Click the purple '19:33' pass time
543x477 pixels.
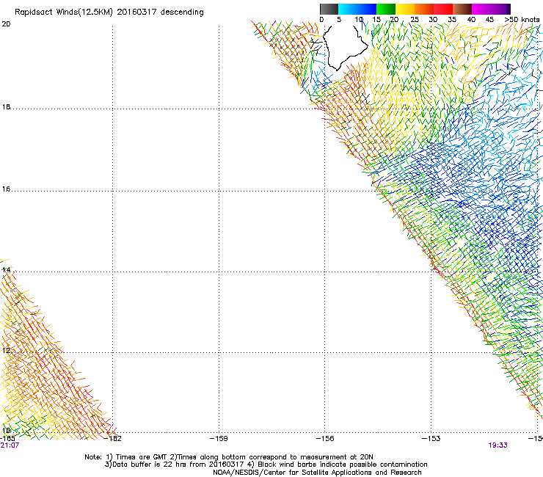click(x=498, y=445)
